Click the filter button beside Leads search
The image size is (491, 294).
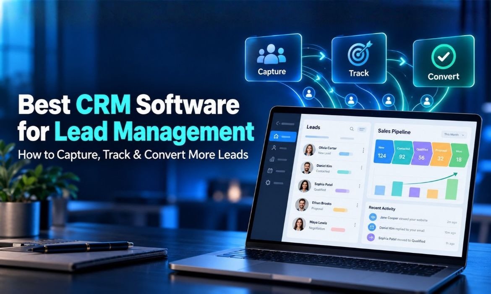[x=362, y=129]
